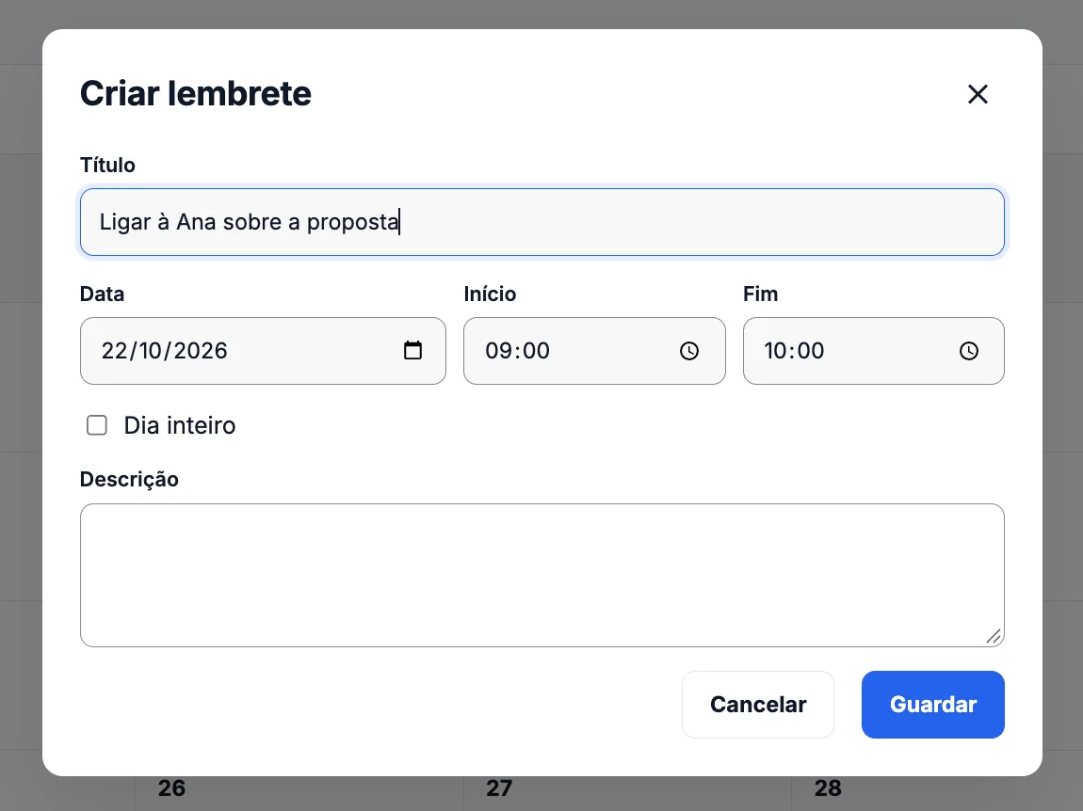
Task: Click the Criar lembrete heading
Action: (x=196, y=94)
